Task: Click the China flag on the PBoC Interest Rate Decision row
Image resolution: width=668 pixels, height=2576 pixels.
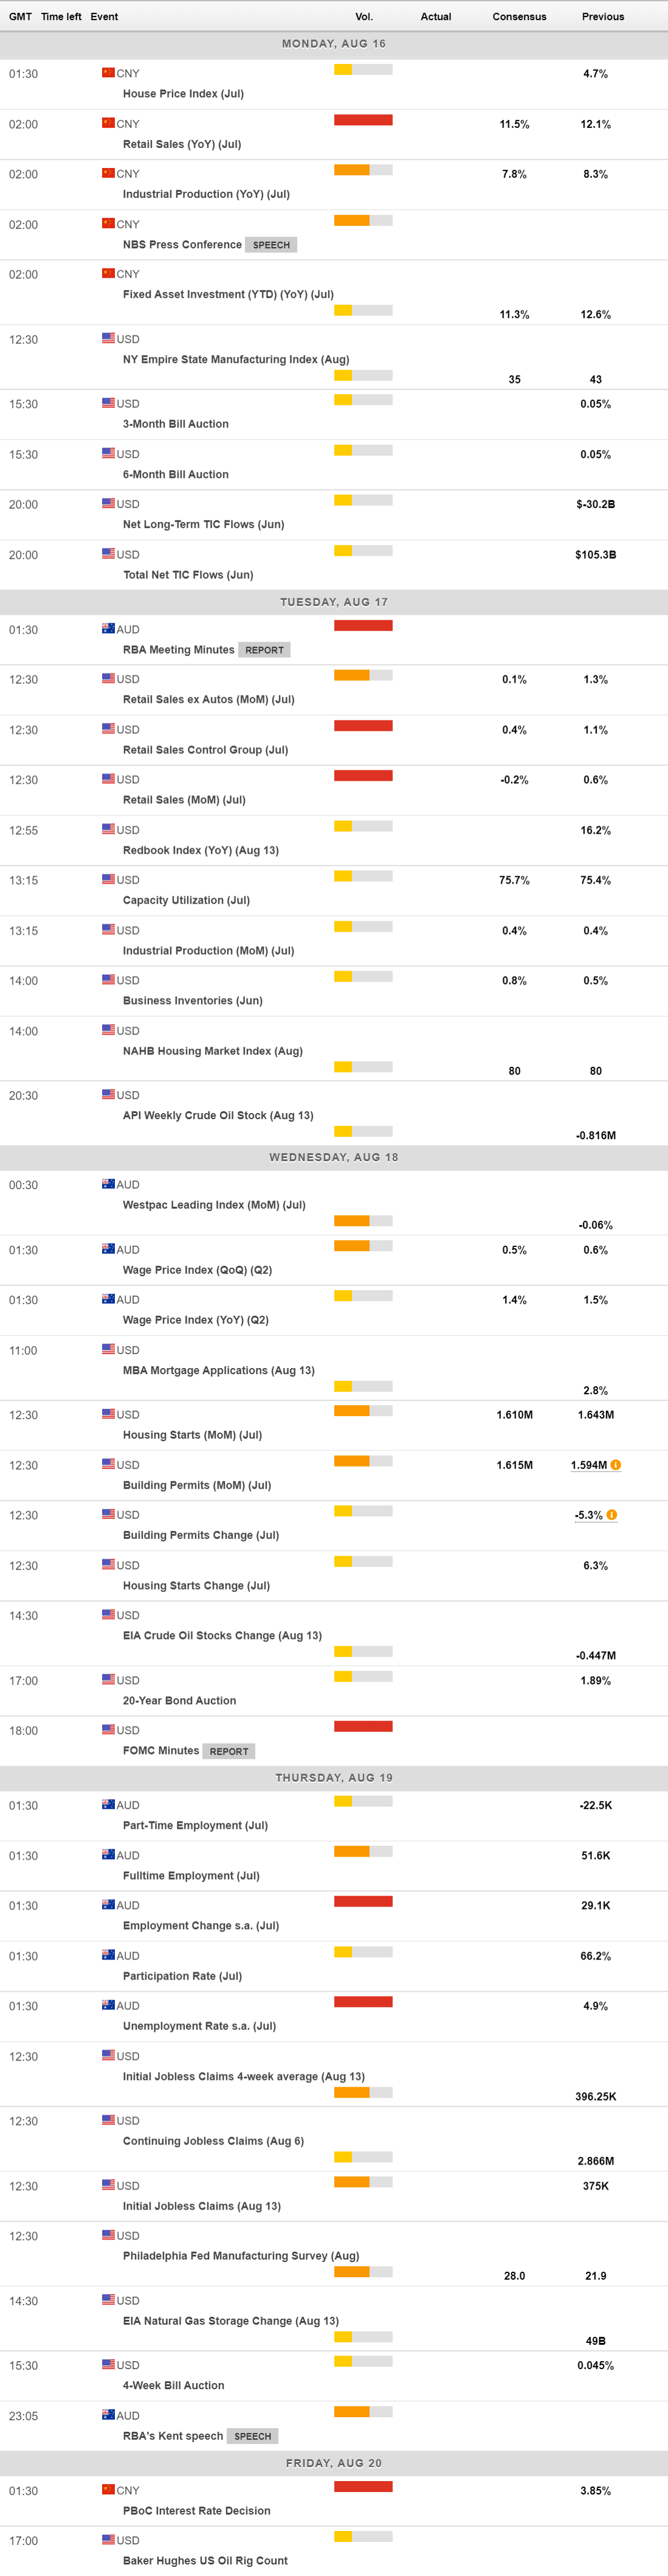Action: pyautogui.click(x=108, y=2490)
